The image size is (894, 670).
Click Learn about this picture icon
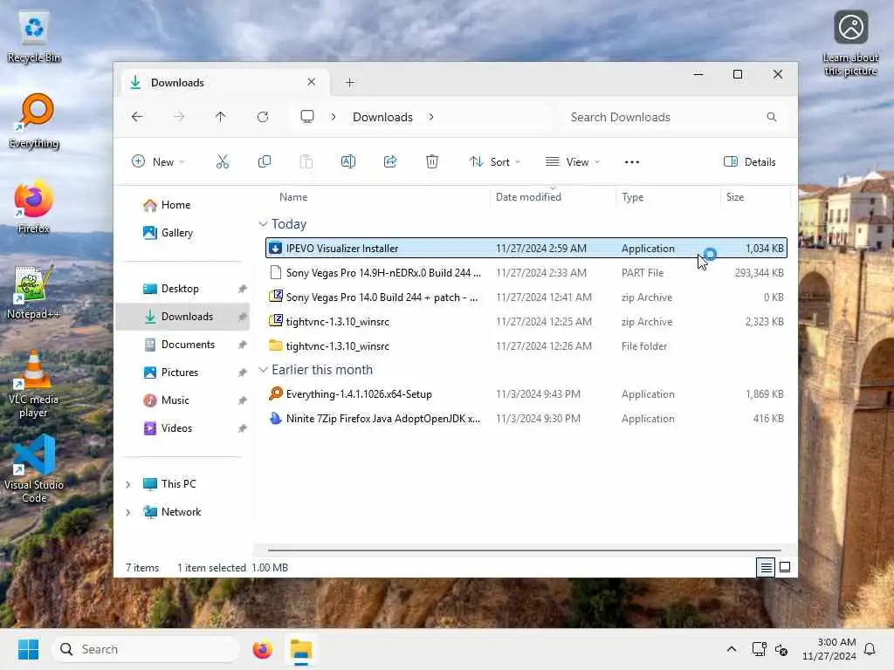pyautogui.click(x=850, y=44)
